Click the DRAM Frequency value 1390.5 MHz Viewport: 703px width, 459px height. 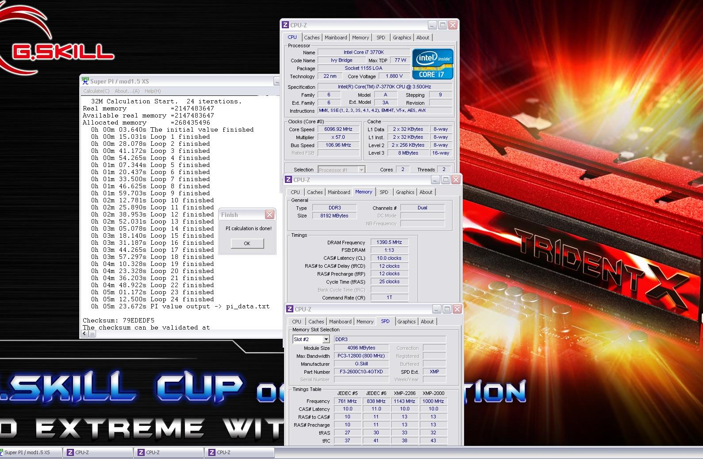[389, 242]
